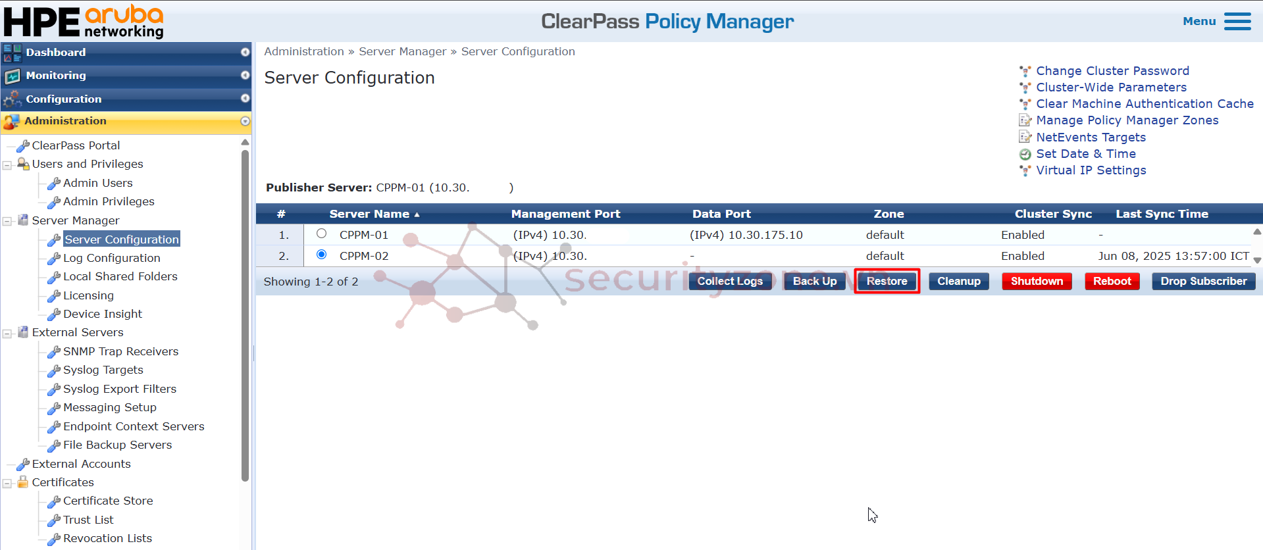Click the Trust List wrench icon

click(x=54, y=520)
